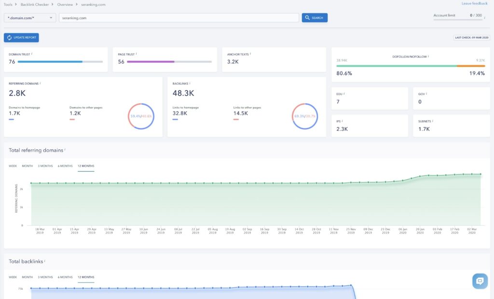This screenshot has height=299, width=494.
Task: Click the last data point of referring domains chart
Action: [480, 174]
